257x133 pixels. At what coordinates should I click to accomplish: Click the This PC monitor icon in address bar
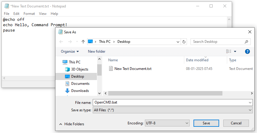90,42
